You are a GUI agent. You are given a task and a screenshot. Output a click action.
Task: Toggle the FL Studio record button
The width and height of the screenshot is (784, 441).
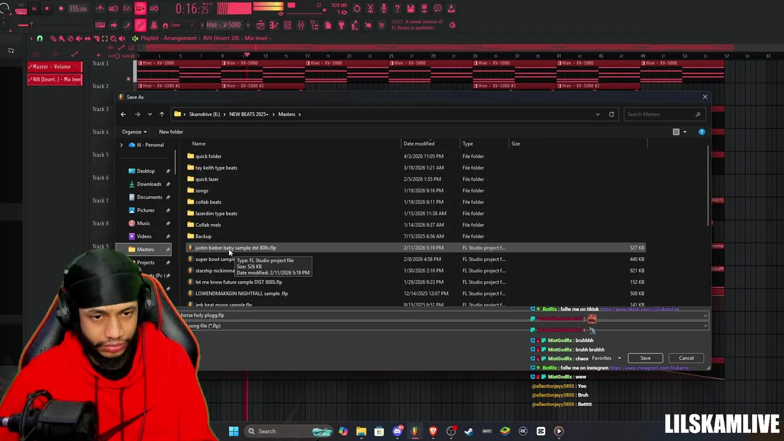click(61, 9)
